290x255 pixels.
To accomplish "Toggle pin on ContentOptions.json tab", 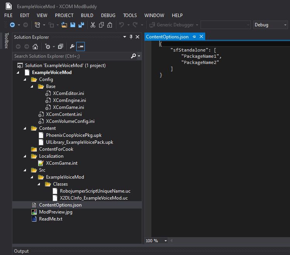I will pyautogui.click(x=194, y=37).
